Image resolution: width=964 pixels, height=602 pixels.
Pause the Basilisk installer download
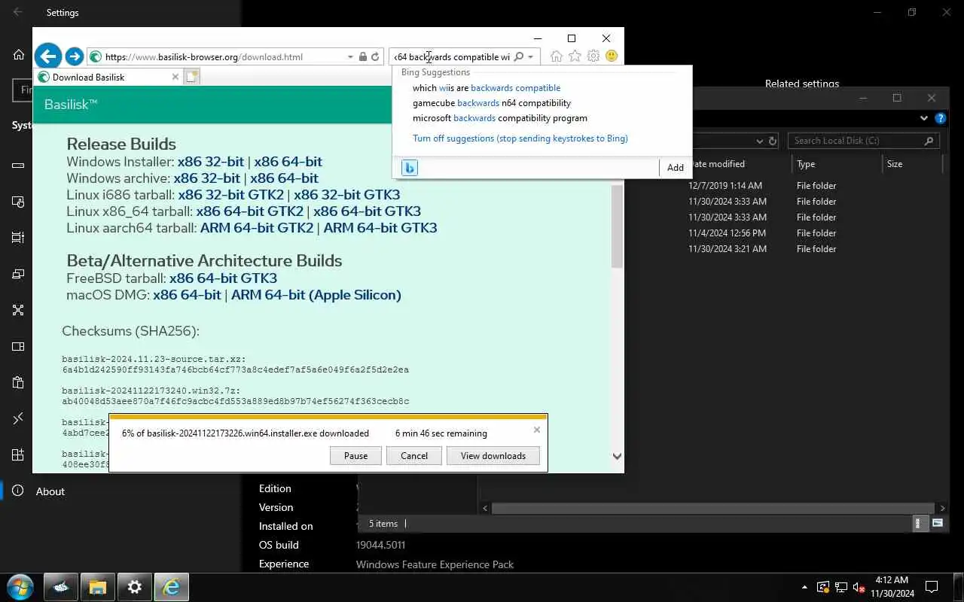click(355, 455)
